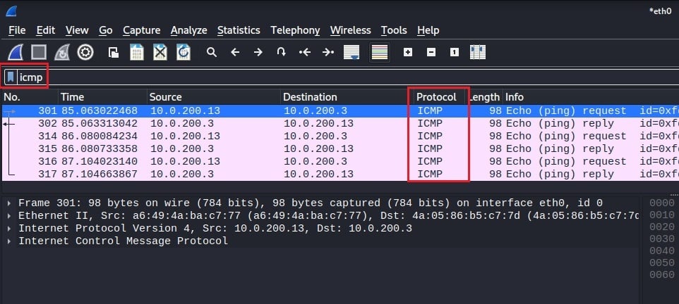Select packet number 315
Image resolution: width=679 pixels, height=304 pixels.
pos(340,149)
